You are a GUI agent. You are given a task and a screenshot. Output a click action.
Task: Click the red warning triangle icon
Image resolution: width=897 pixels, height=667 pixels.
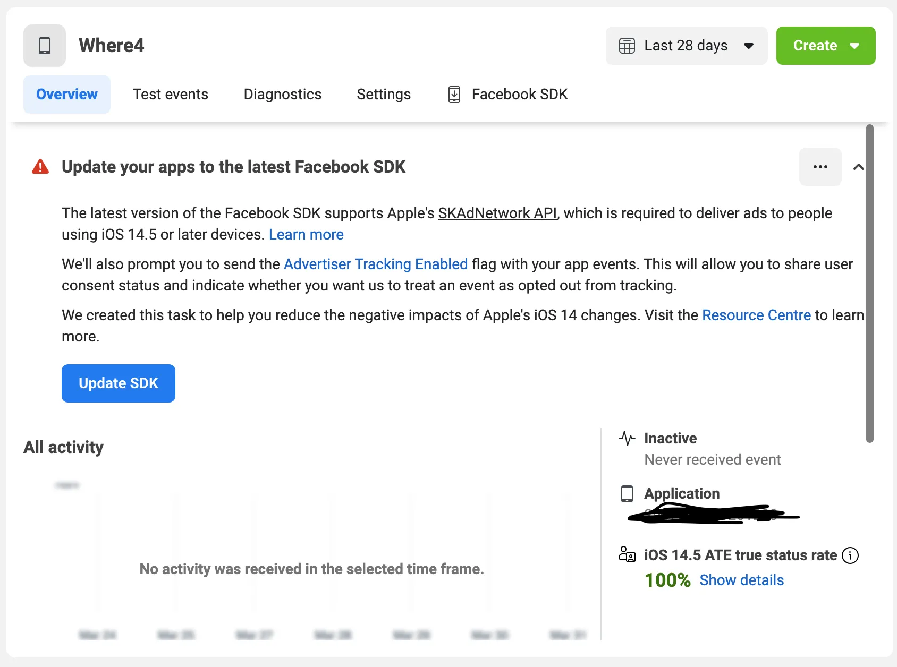tap(40, 167)
